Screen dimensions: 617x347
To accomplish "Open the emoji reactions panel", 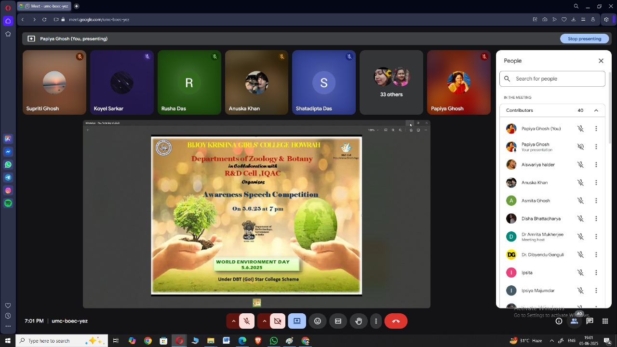I will coord(318,321).
